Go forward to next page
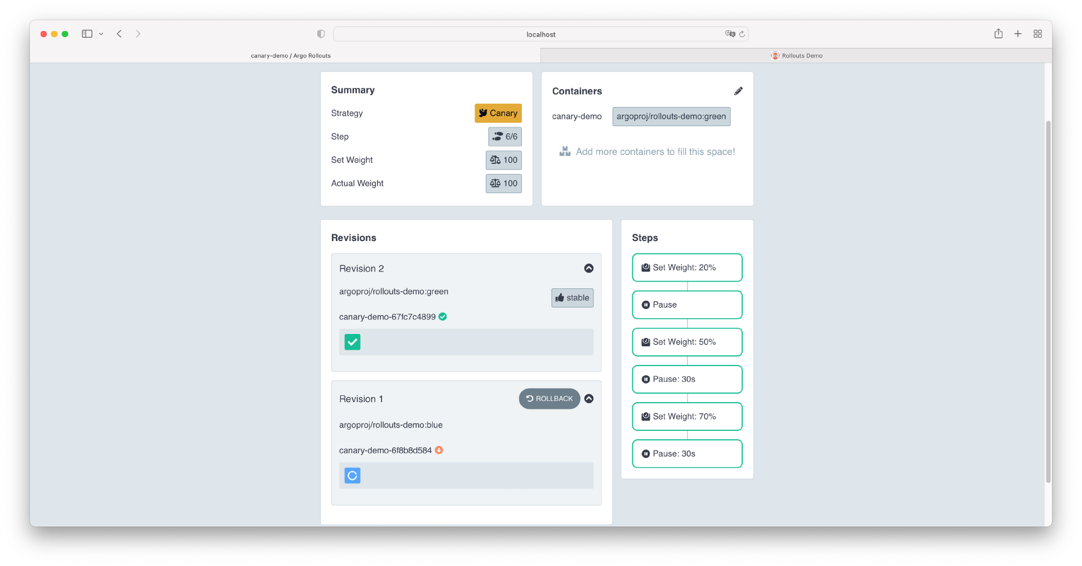Image resolution: width=1082 pixels, height=566 pixels. point(138,34)
